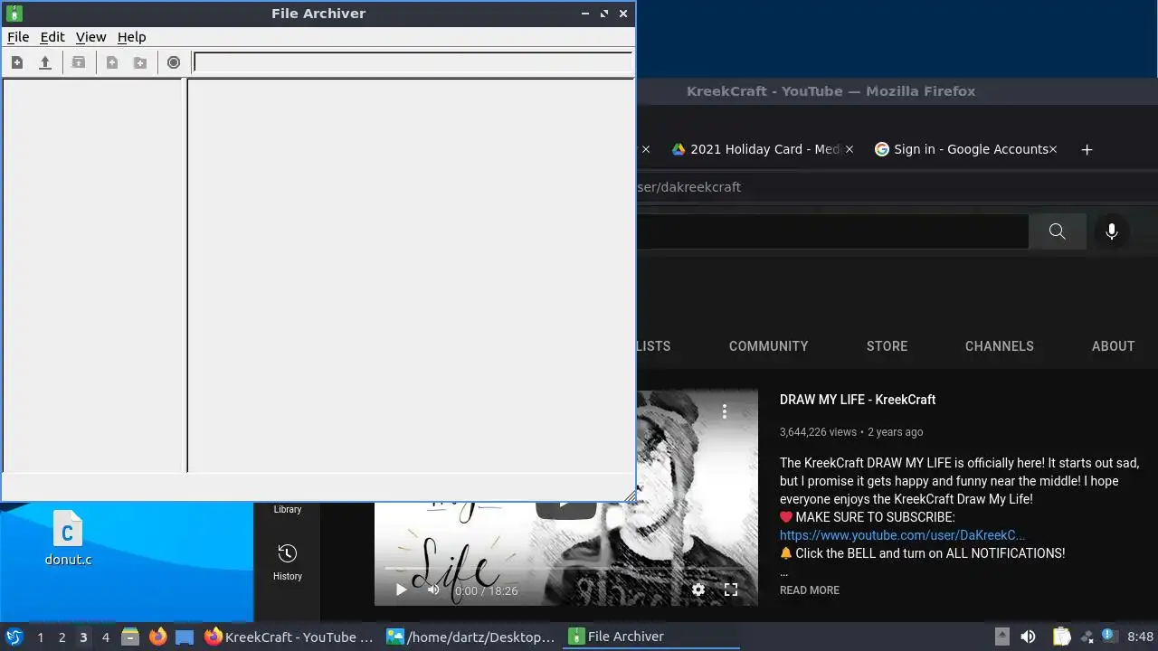1158x651 pixels.
Task: Switch to workspace 2
Action: pos(62,637)
